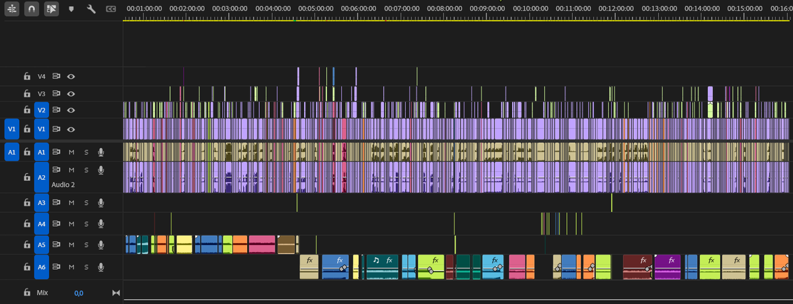Screen dimensions: 793x304
Task: Toggle track lock on V4
Action: click(x=27, y=76)
